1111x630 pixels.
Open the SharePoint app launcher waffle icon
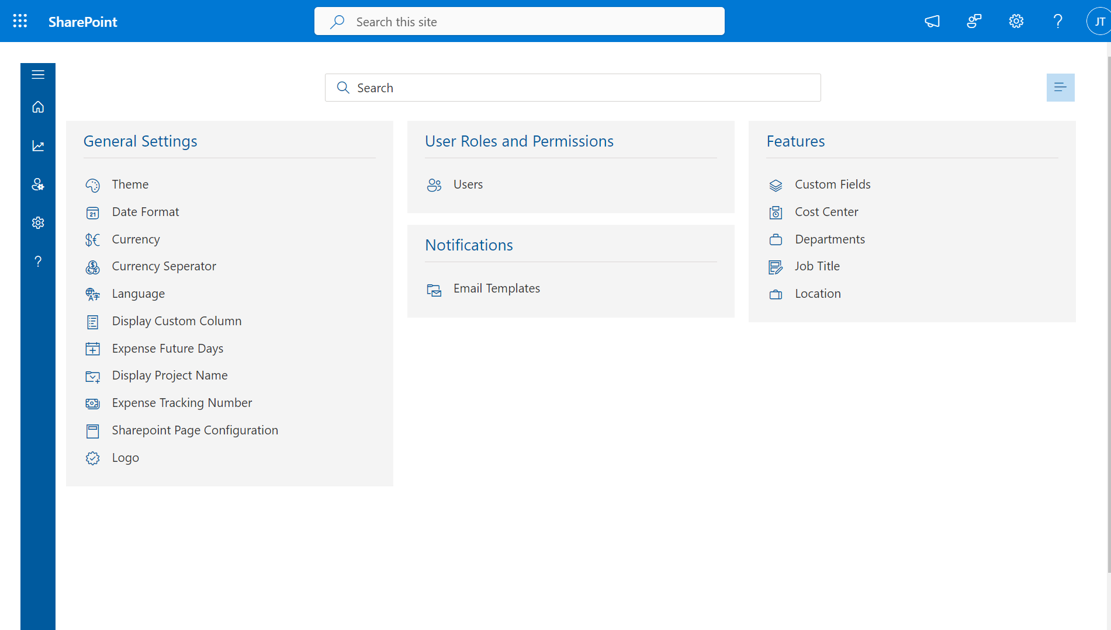(20, 21)
